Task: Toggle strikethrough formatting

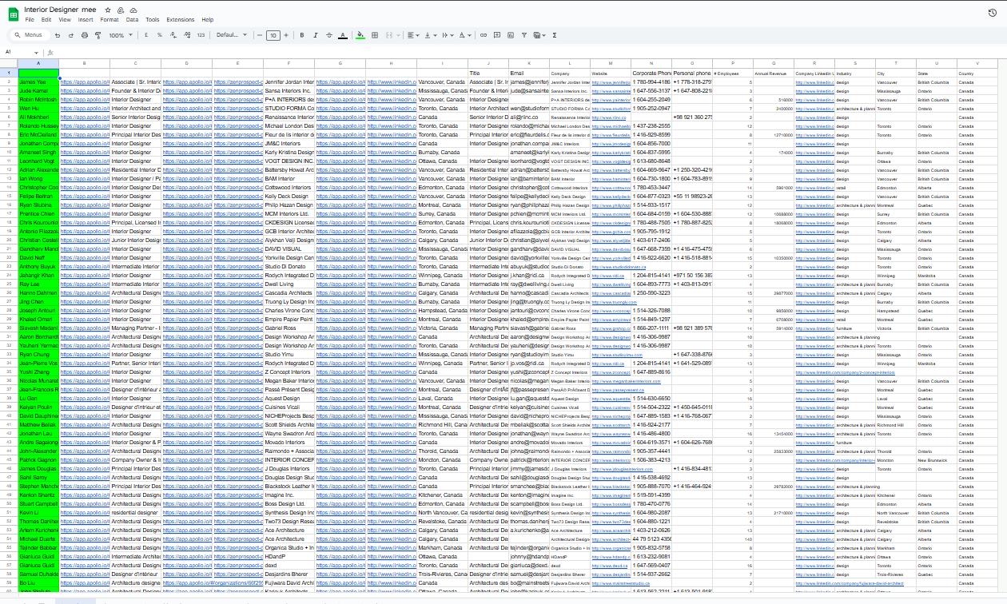Action: (x=328, y=35)
